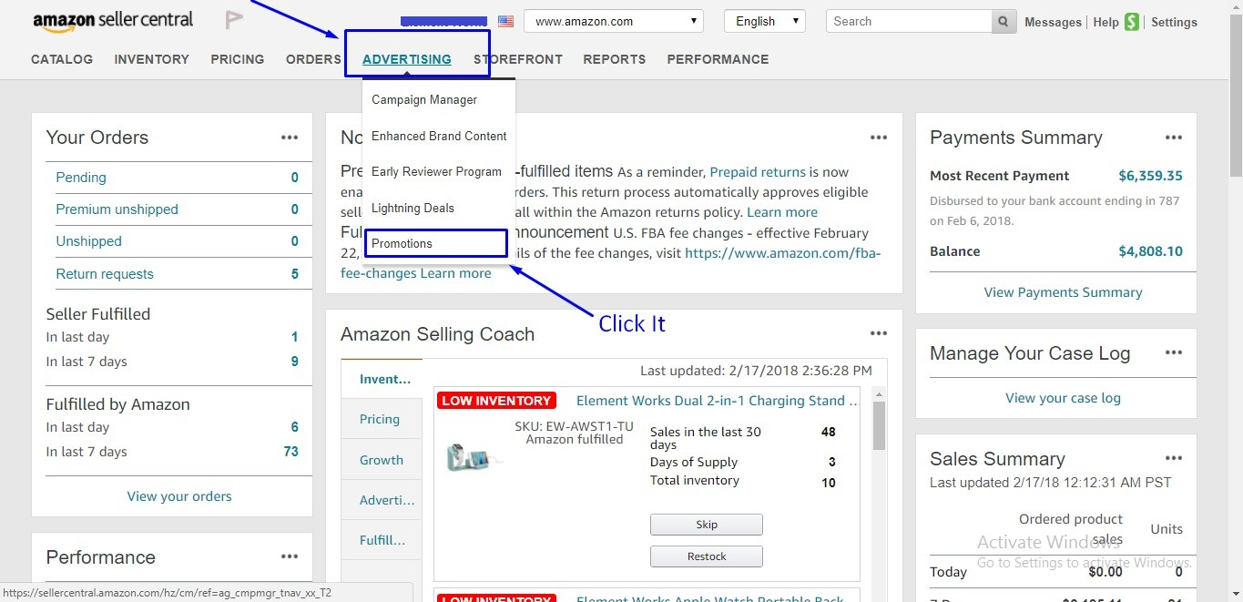
Task: Click the Skip button
Action: pyautogui.click(x=707, y=525)
